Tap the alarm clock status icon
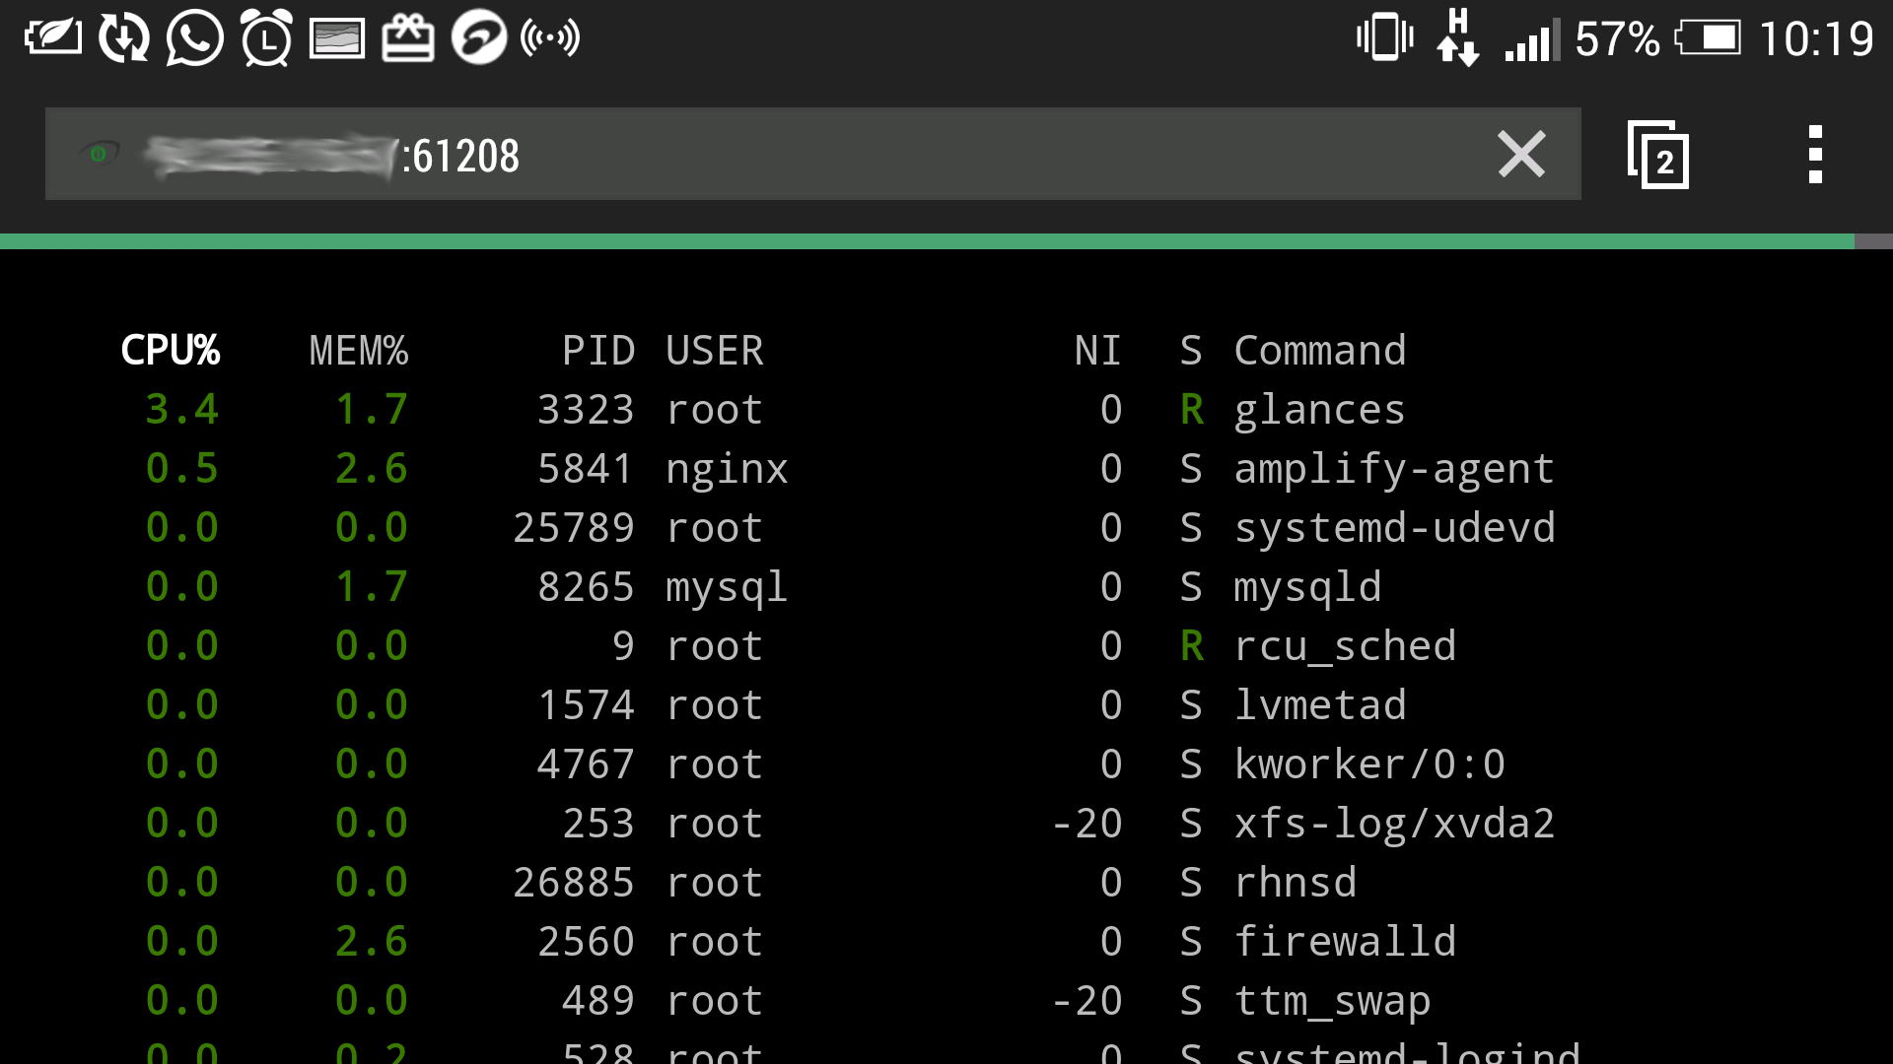 [x=266, y=38]
